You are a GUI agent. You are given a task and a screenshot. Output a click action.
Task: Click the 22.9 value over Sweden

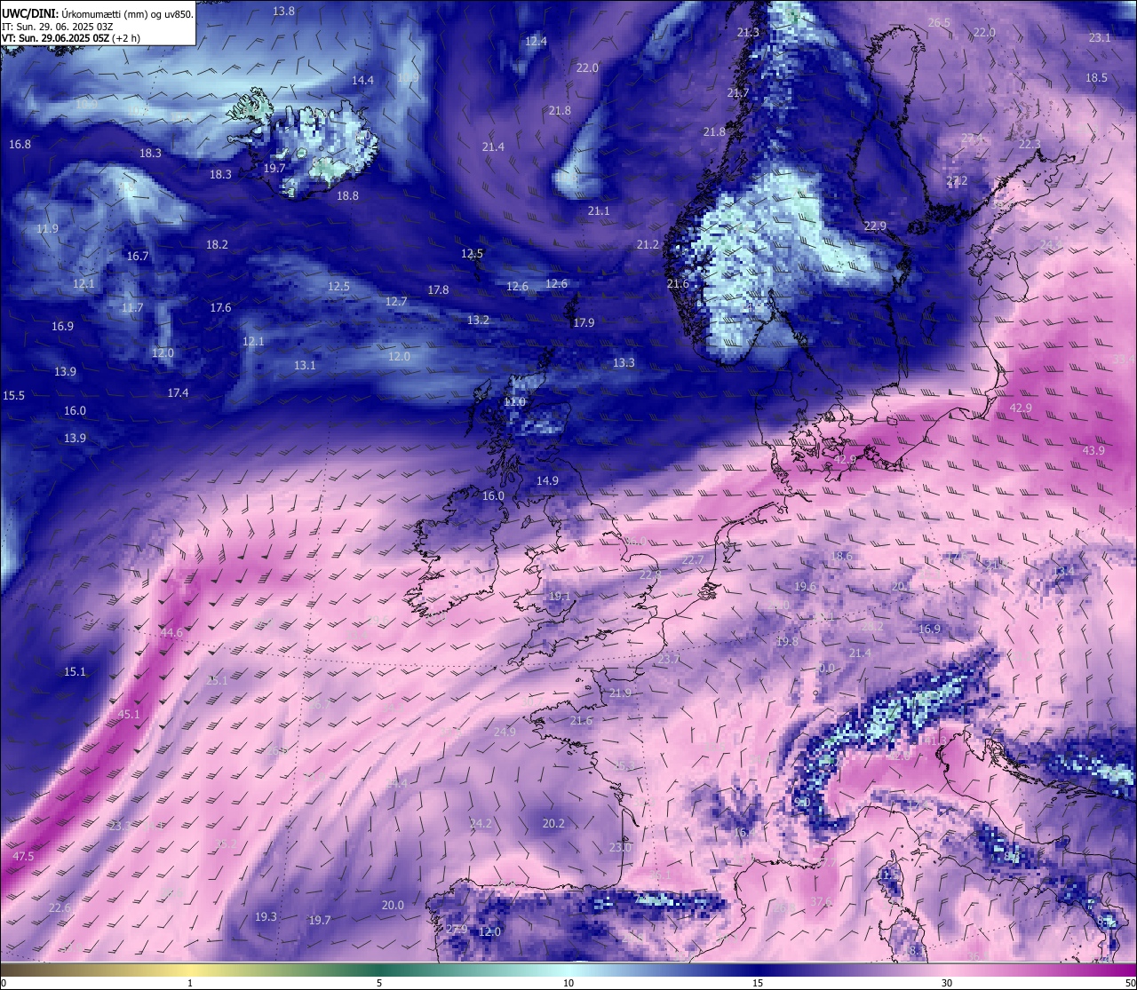875,227
